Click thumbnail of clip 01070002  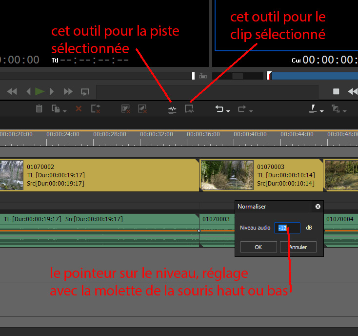point(11,175)
